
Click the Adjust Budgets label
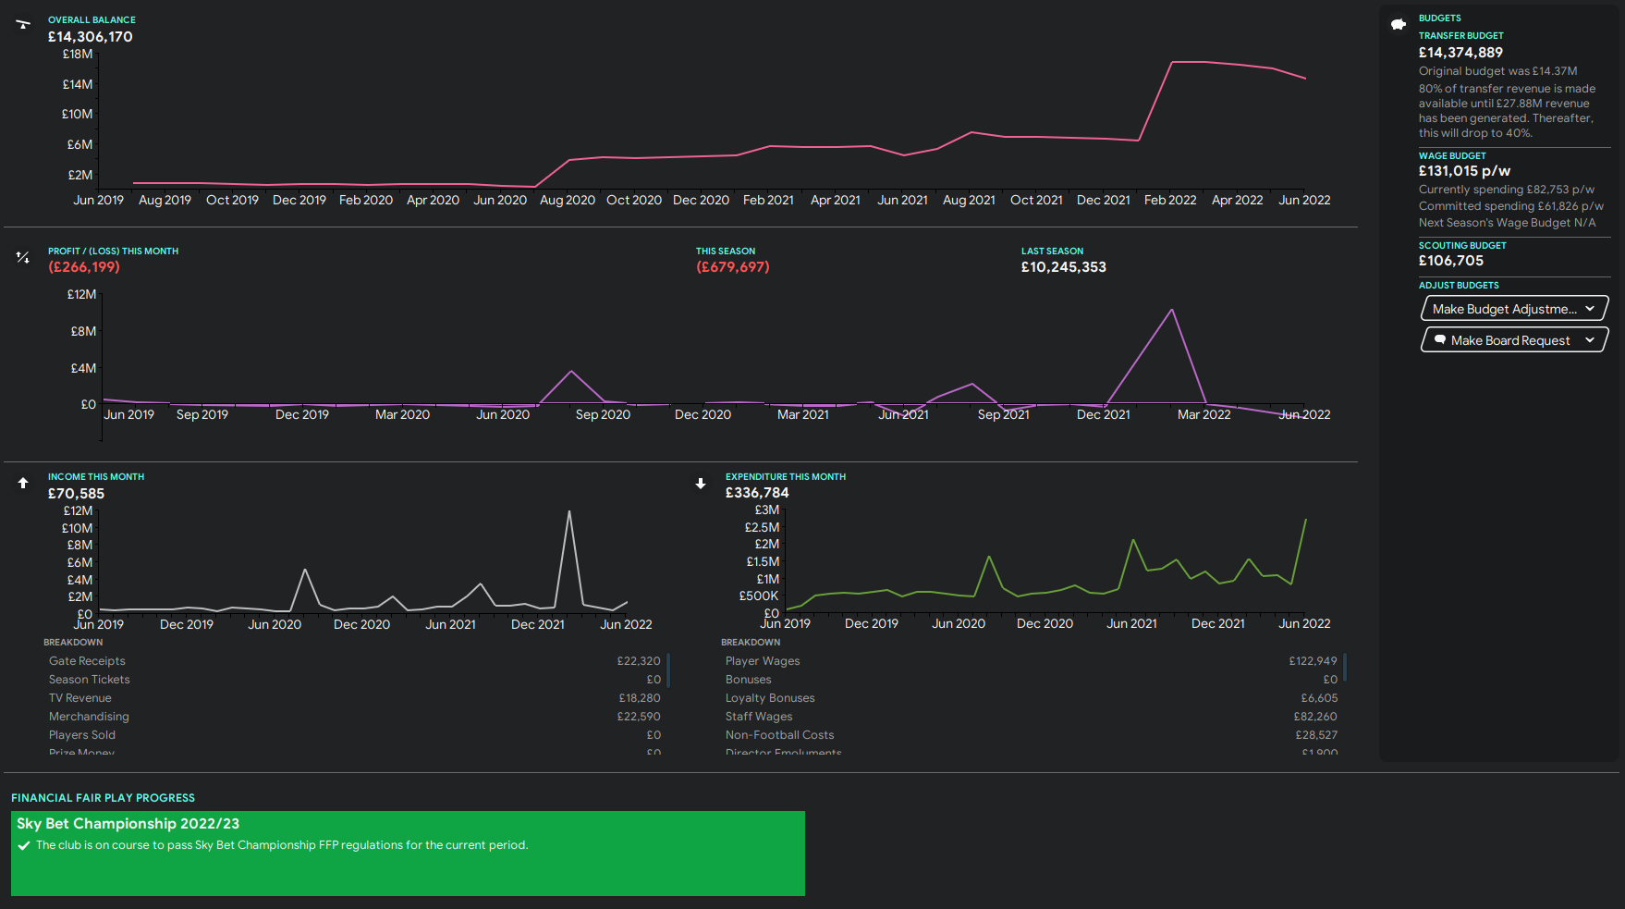[x=1459, y=286]
